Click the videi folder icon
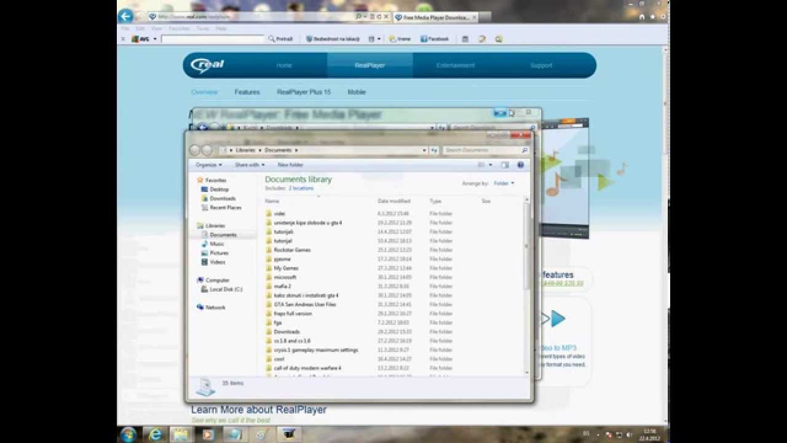 pos(269,214)
